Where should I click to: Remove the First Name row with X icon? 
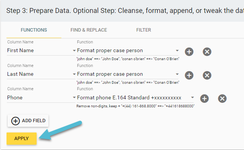click(207, 52)
